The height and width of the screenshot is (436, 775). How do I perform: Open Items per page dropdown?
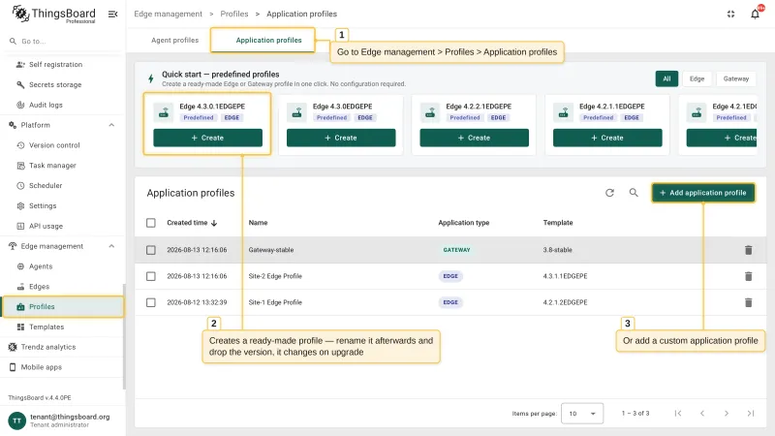[582, 414]
